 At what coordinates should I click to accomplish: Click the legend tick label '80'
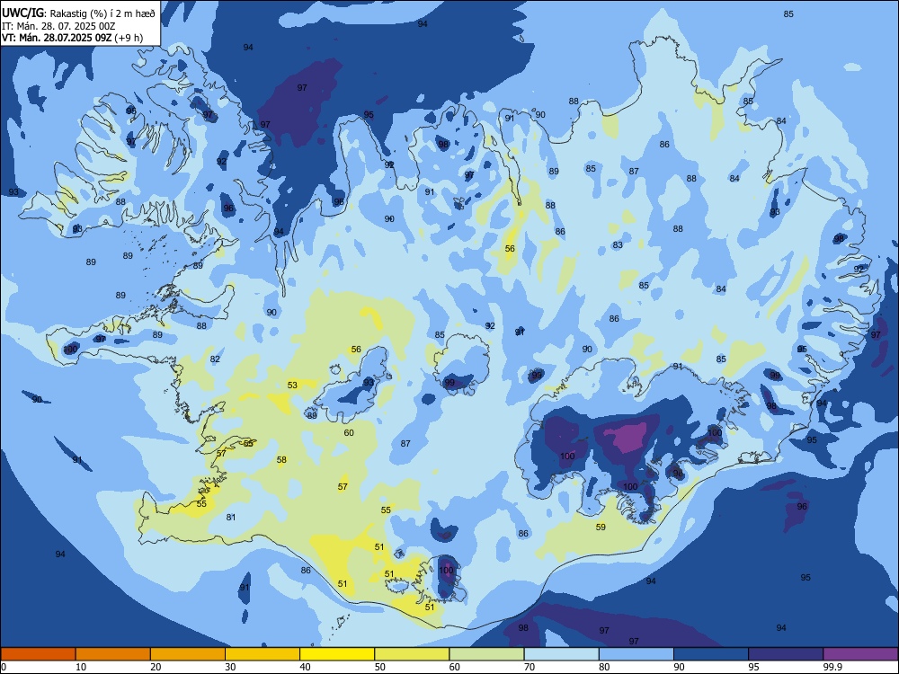[x=604, y=667]
